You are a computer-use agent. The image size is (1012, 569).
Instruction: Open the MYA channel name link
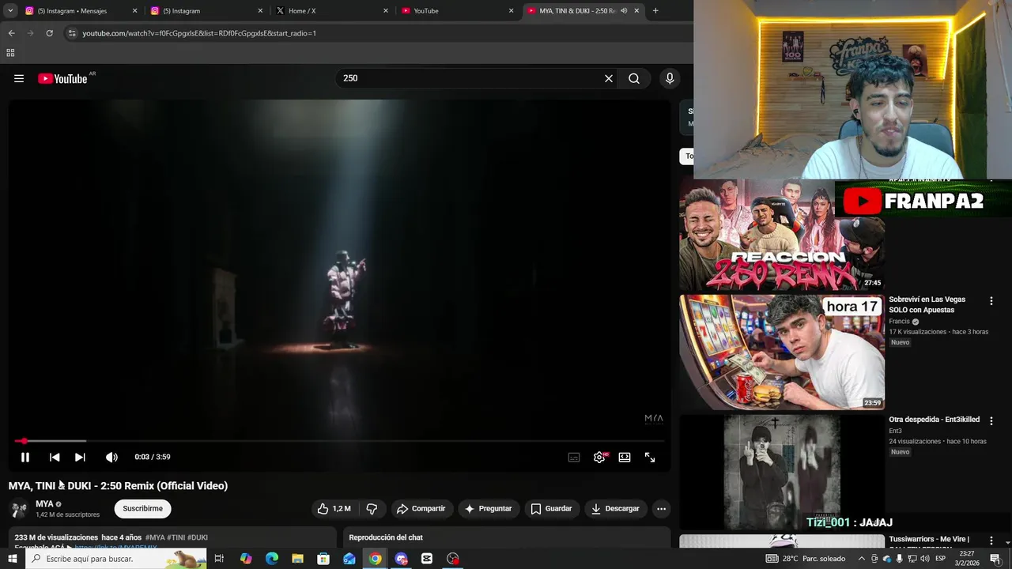(44, 504)
